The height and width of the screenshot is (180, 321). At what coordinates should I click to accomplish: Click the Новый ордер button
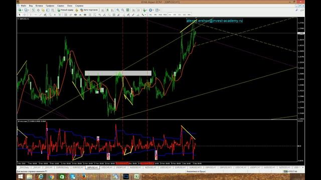[x=66, y=10]
